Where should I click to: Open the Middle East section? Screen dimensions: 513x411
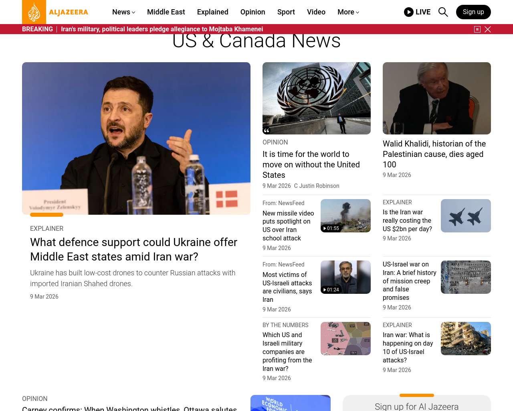[x=166, y=12]
